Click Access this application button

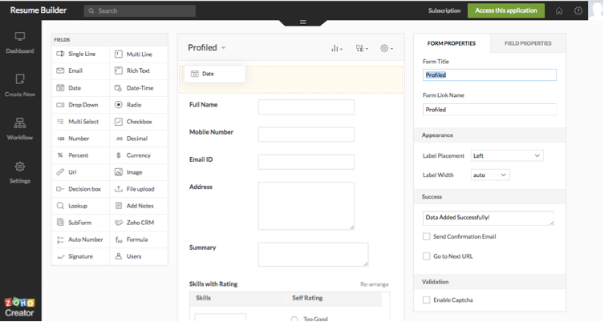tap(506, 10)
